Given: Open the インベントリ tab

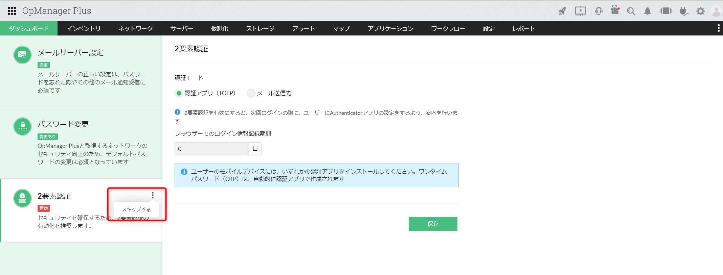Looking at the screenshot, I should click(84, 28).
